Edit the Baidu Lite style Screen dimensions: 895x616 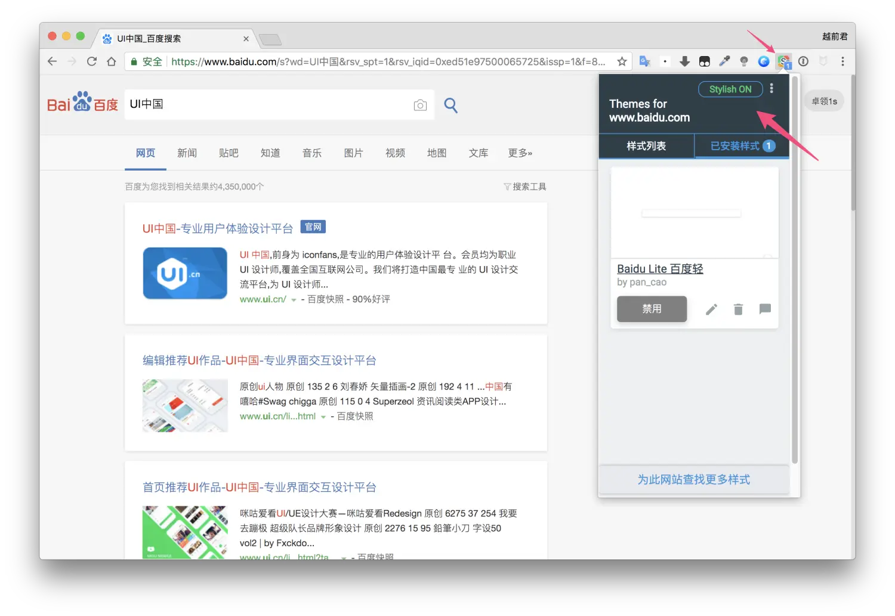tap(711, 309)
